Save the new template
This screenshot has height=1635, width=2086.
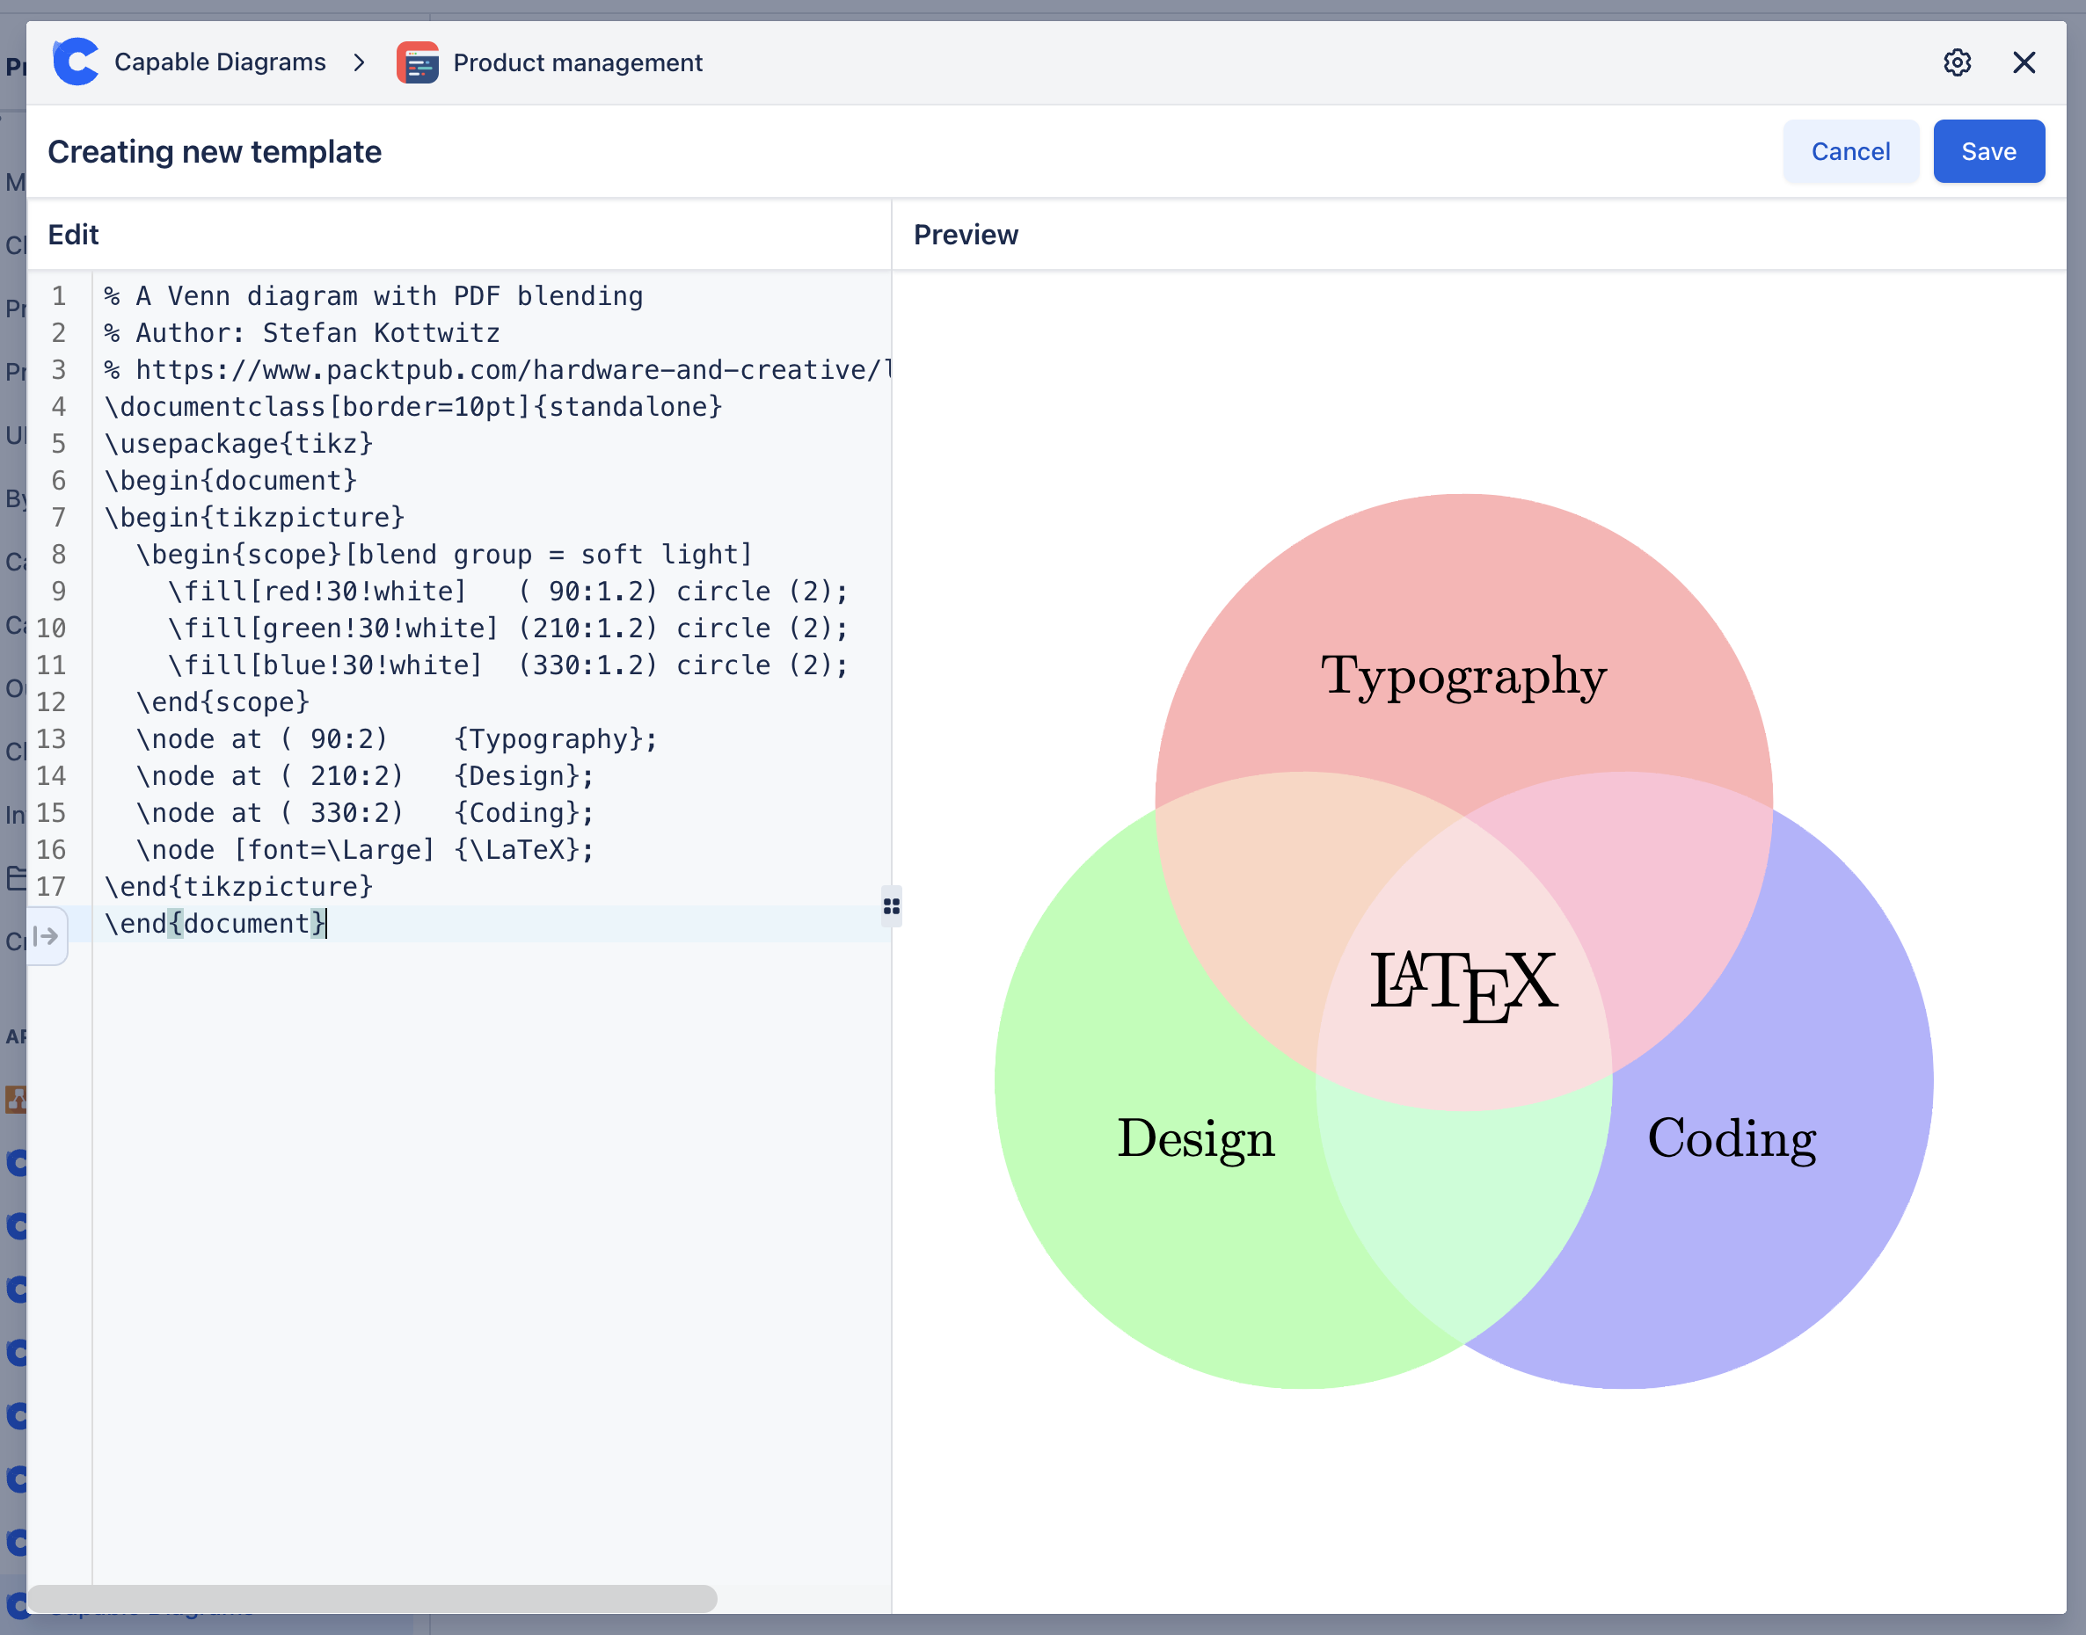tap(1988, 151)
